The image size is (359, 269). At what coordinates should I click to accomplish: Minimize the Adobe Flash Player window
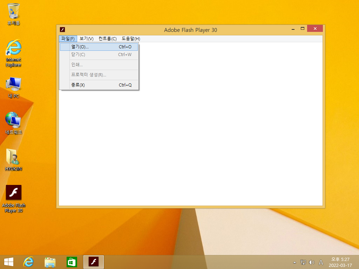point(293,29)
